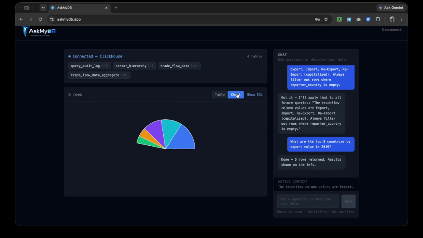423x238 pixels.
Task: Open site information icon in address bar
Action: pos(52,19)
